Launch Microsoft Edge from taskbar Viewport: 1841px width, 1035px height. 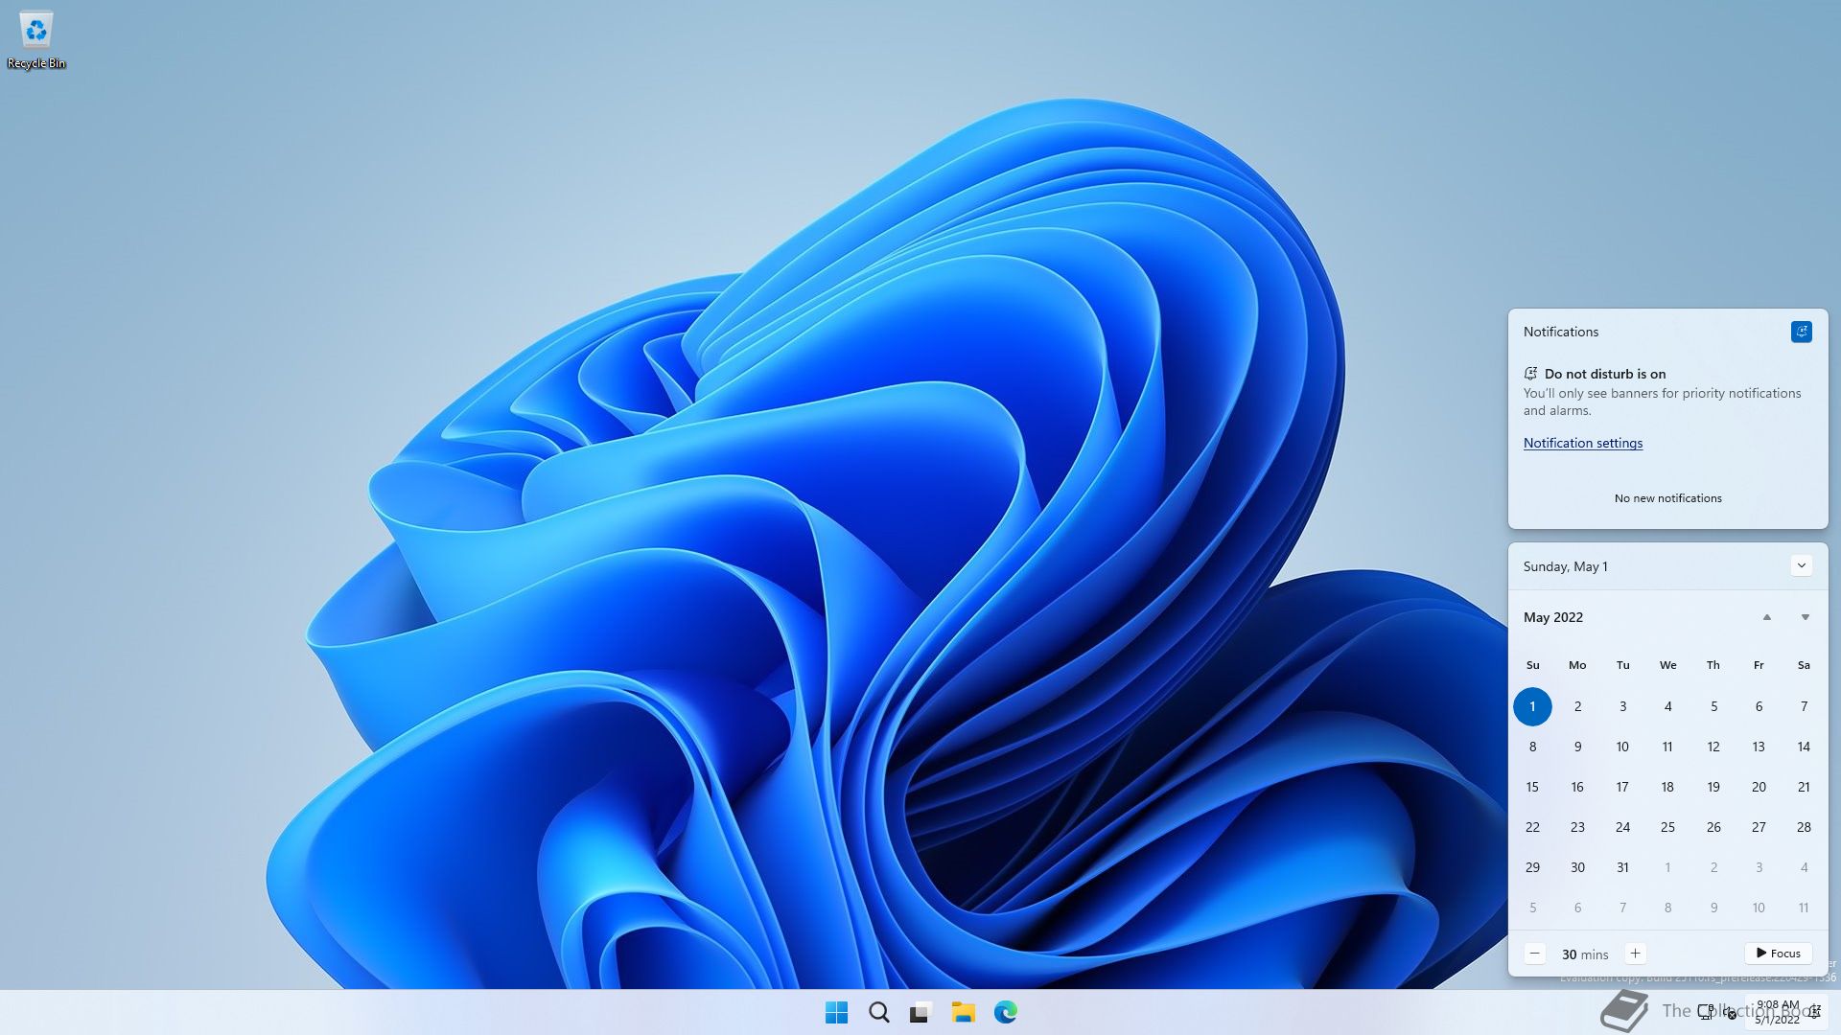coord(1005,1012)
